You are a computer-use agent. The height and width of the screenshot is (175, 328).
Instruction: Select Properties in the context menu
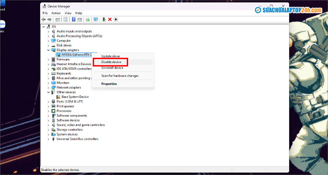pyautogui.click(x=109, y=84)
